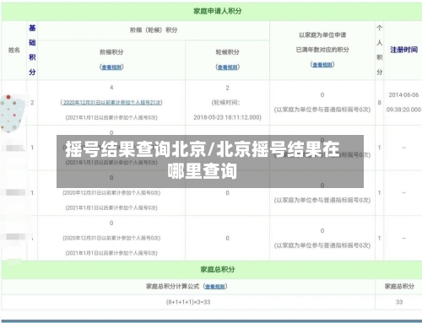Click 阶梯积分 value 4 in first row

point(111,88)
